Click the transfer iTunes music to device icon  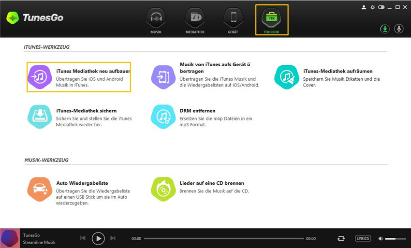pyautogui.click(x=163, y=77)
